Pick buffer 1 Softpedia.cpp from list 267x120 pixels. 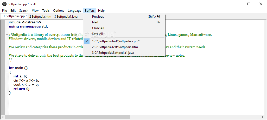click(124, 41)
